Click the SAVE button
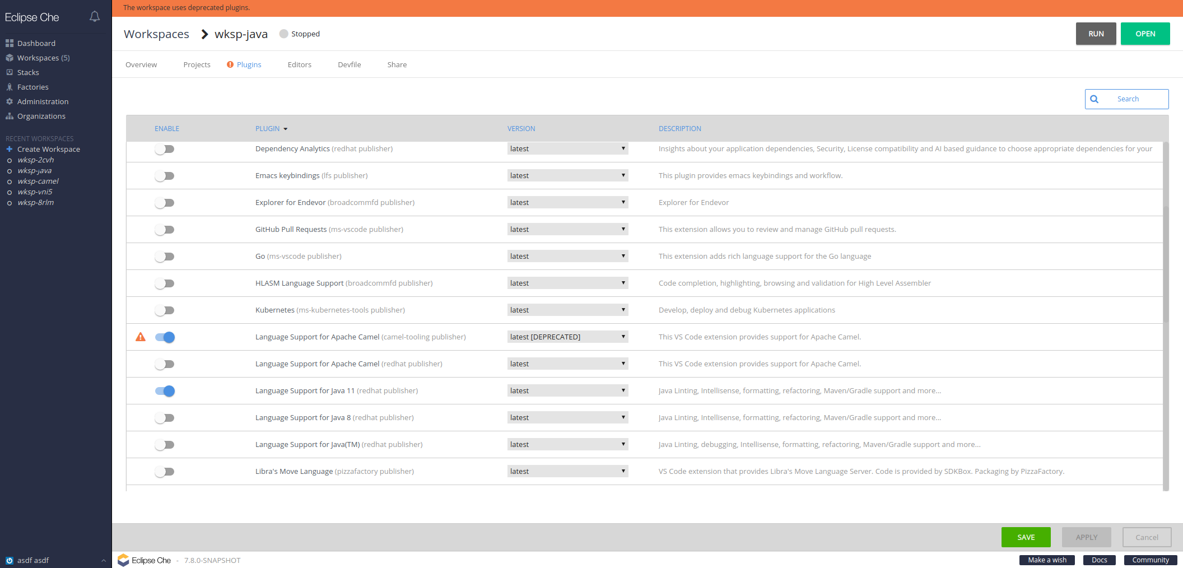This screenshot has width=1183, height=568. pyautogui.click(x=1026, y=537)
